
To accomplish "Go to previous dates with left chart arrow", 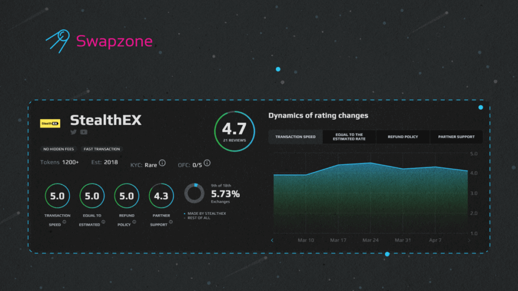I will tap(272, 240).
